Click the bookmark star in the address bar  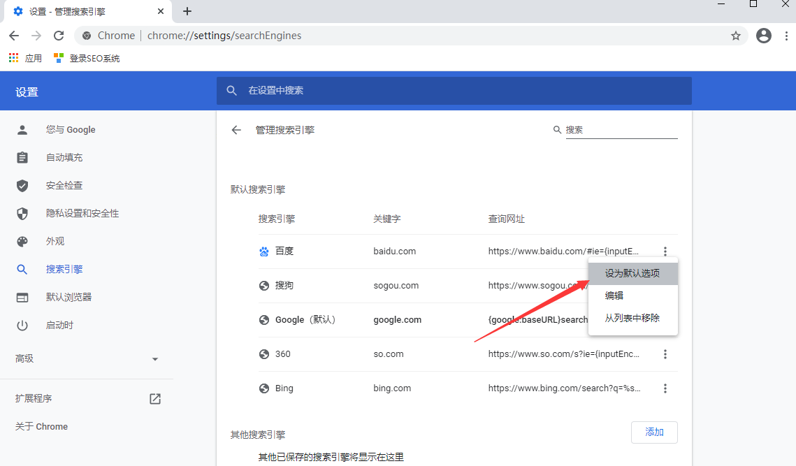point(735,35)
